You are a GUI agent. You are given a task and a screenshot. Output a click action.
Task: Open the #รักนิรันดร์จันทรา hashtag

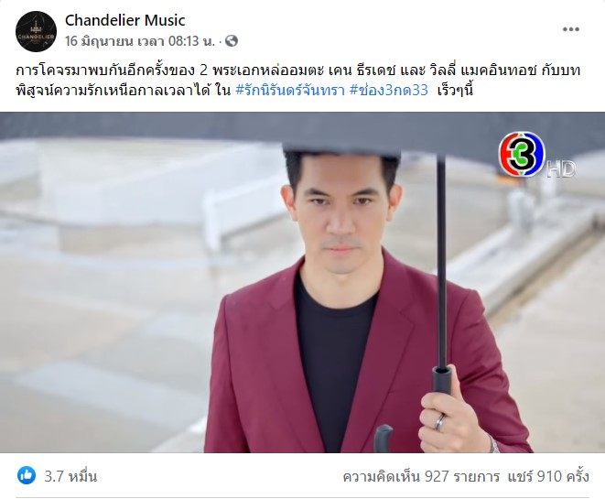(x=290, y=90)
